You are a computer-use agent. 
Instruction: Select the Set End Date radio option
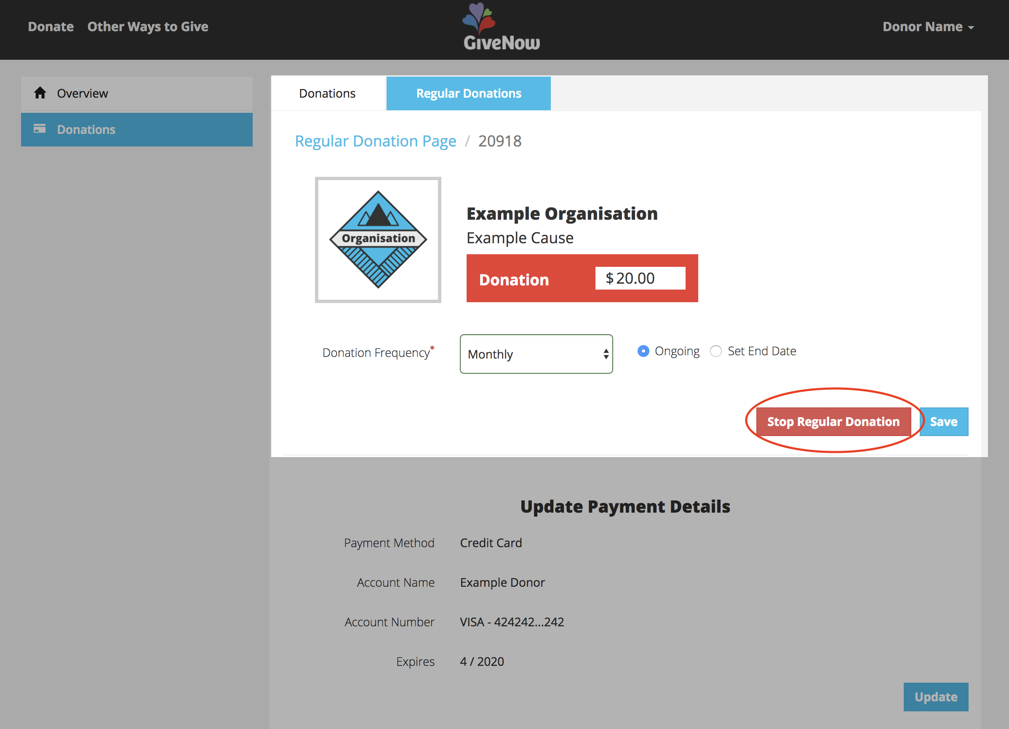click(x=716, y=351)
